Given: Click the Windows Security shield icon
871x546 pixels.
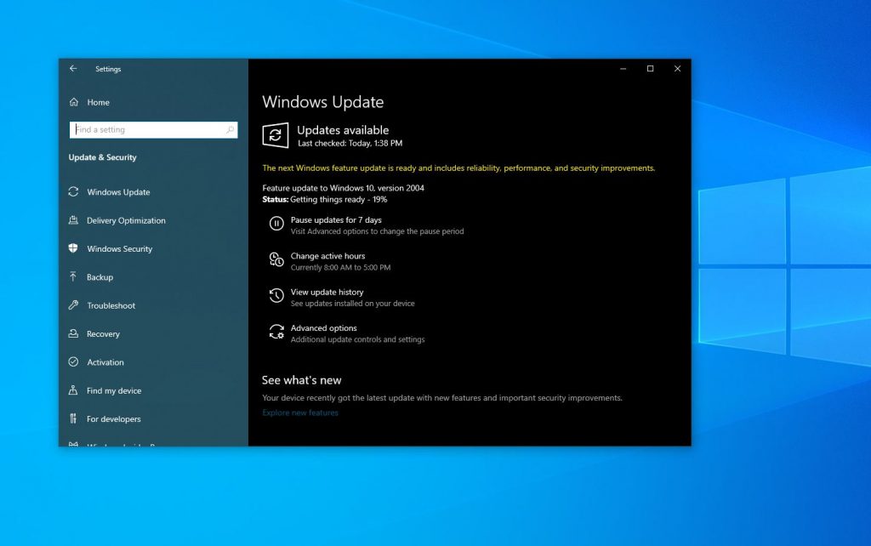Looking at the screenshot, I should point(76,248).
